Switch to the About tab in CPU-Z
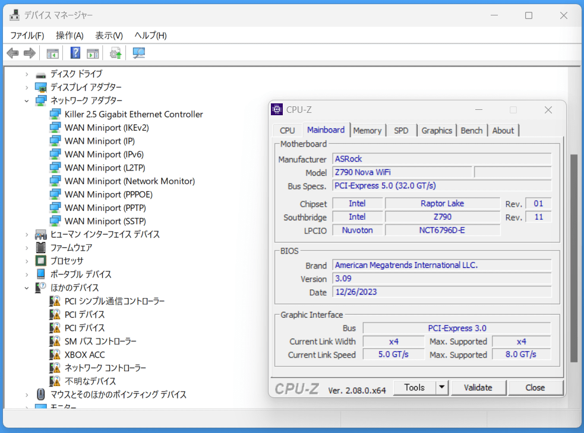Image resolution: width=584 pixels, height=433 pixels. [503, 131]
